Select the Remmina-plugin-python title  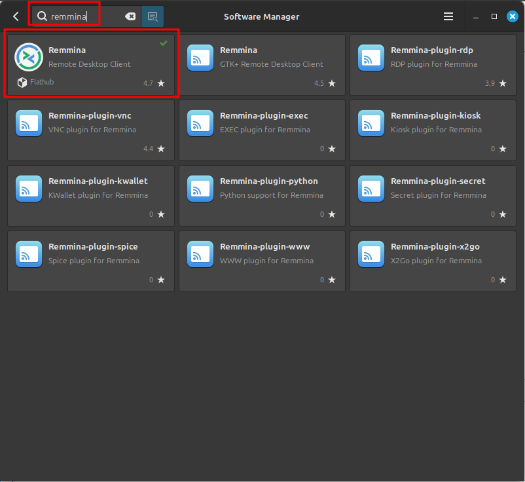pos(269,181)
